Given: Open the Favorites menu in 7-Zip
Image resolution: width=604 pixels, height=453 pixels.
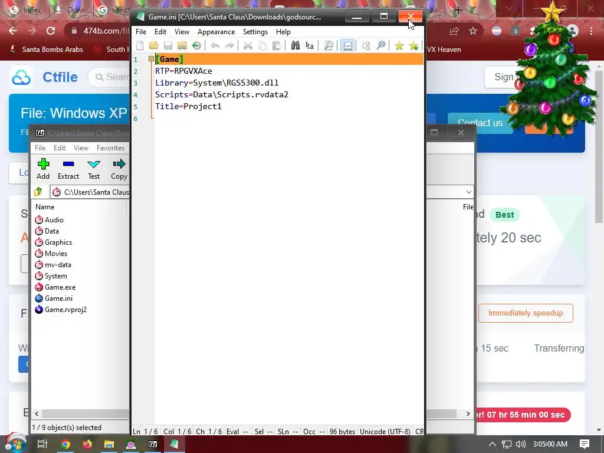Looking at the screenshot, I should [x=110, y=148].
